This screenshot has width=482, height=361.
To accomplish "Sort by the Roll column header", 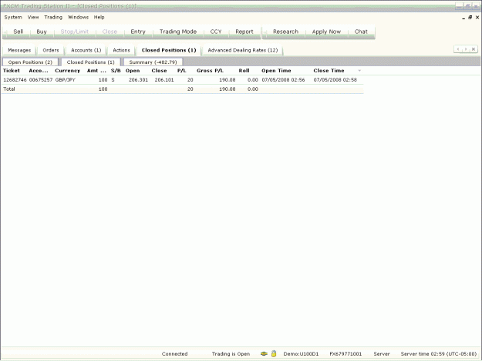I will pyautogui.click(x=244, y=71).
